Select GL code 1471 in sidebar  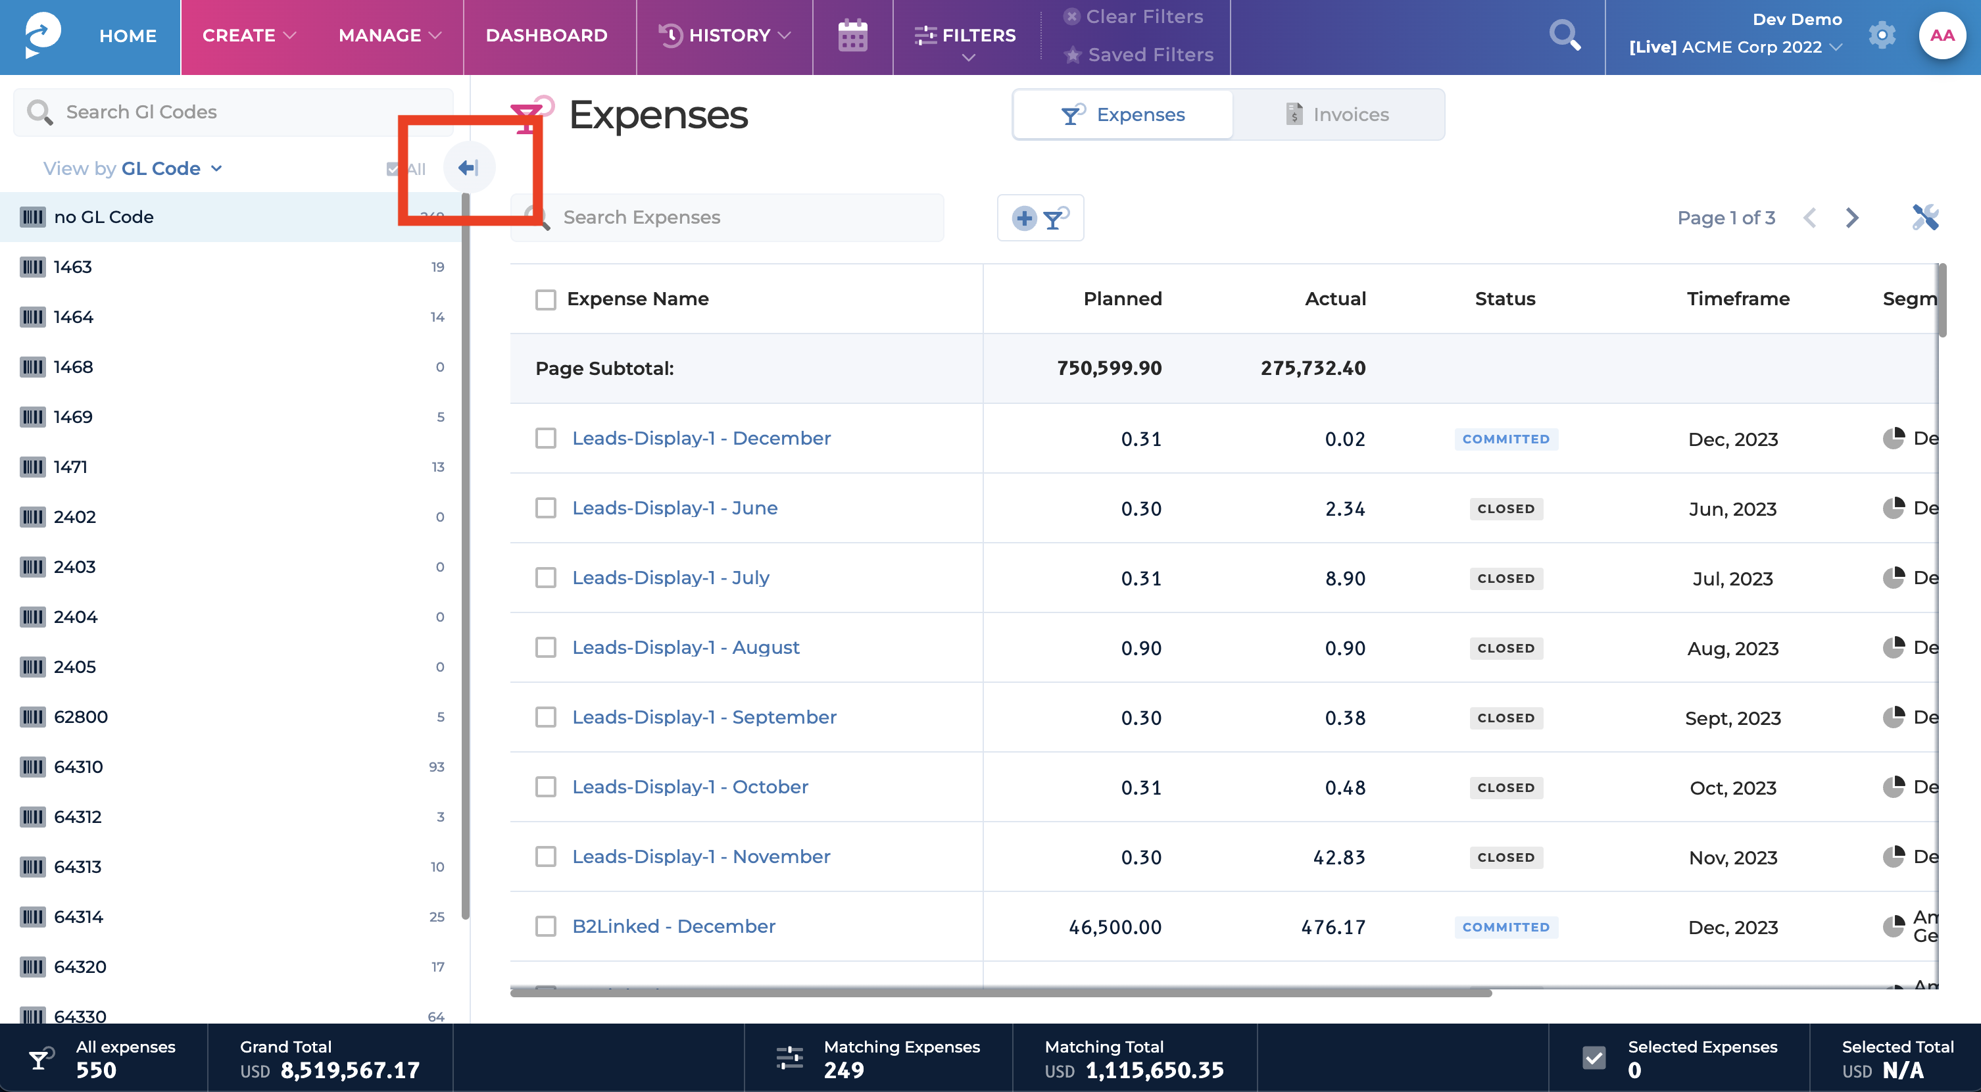pos(231,467)
